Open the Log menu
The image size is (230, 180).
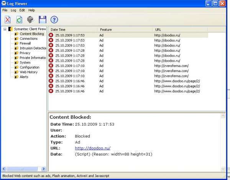(x=13, y=10)
